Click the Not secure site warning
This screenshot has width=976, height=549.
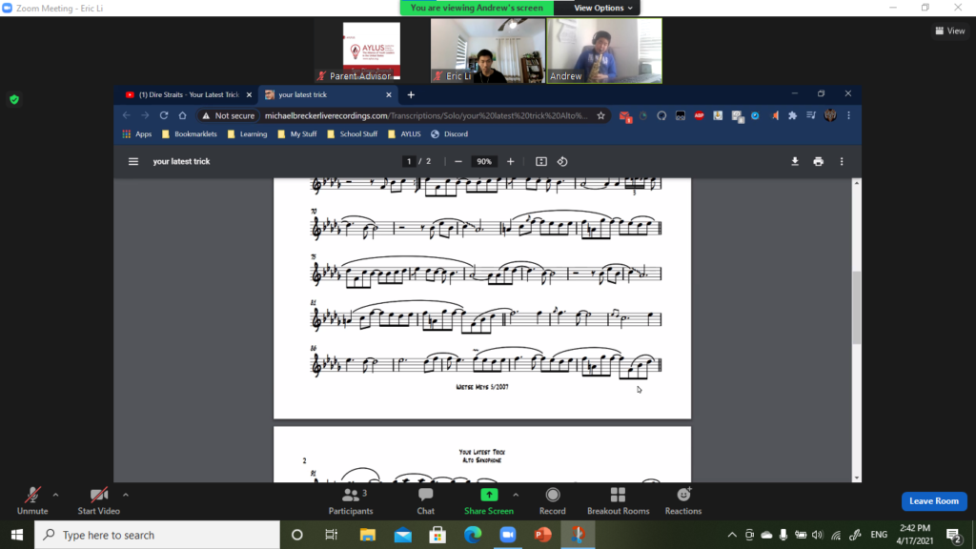pos(228,115)
